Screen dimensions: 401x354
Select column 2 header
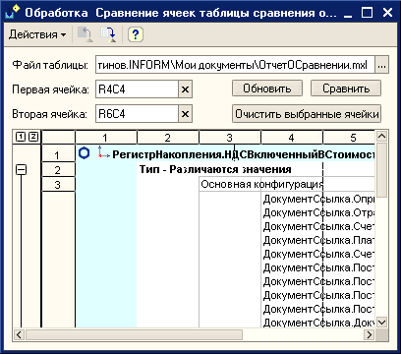[x=168, y=138]
